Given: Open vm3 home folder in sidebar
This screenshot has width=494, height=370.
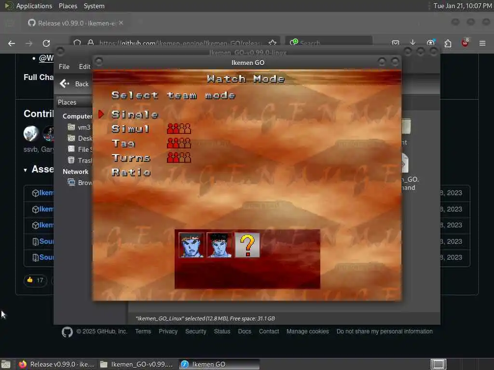Looking at the screenshot, I should click(80, 127).
